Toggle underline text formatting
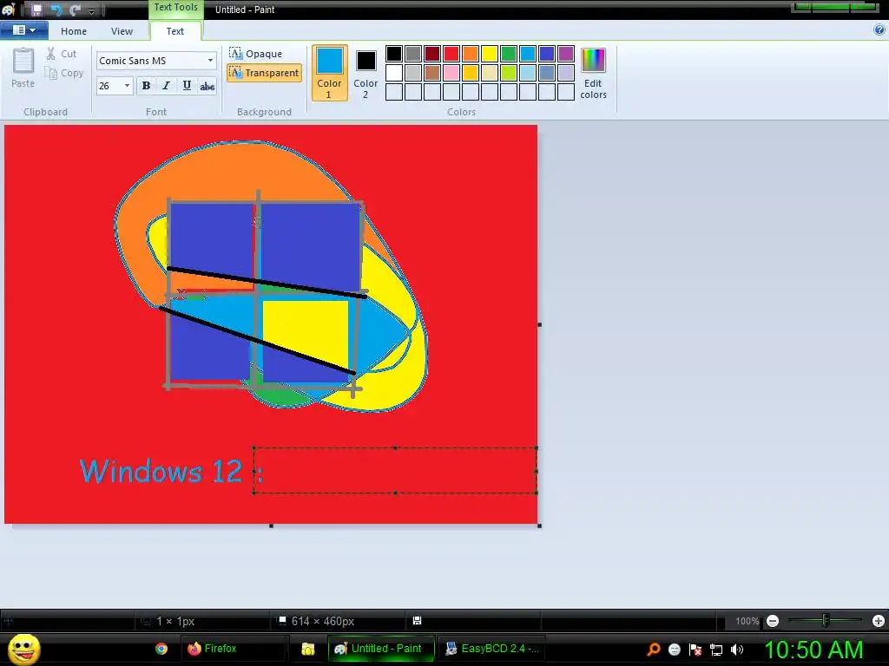Viewport: 889px width, 666px height. point(187,86)
